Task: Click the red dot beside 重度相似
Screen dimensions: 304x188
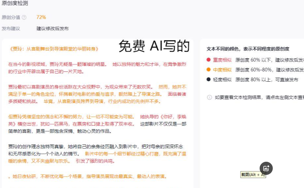Action: [x=209, y=60]
